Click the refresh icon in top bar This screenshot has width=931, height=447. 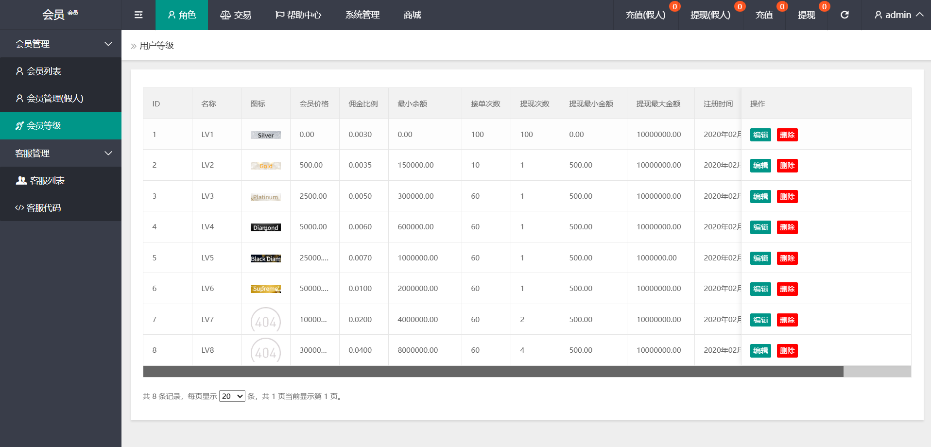(x=845, y=15)
